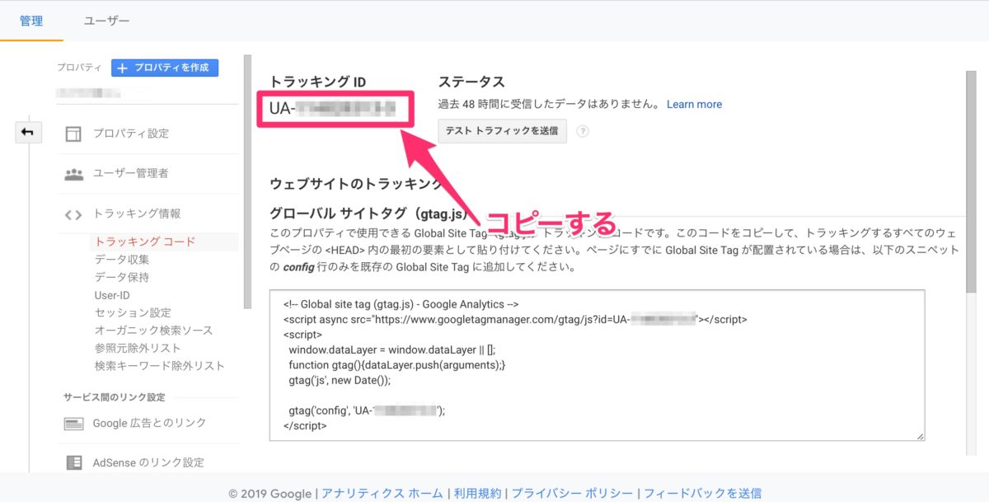Click the ステータス heading
989x502 pixels.
(x=471, y=82)
